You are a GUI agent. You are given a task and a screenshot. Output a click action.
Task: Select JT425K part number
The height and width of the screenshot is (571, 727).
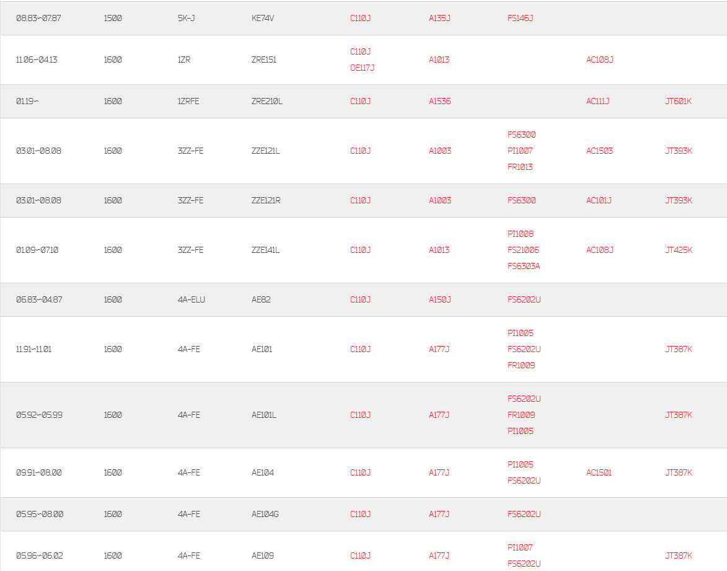pos(679,250)
